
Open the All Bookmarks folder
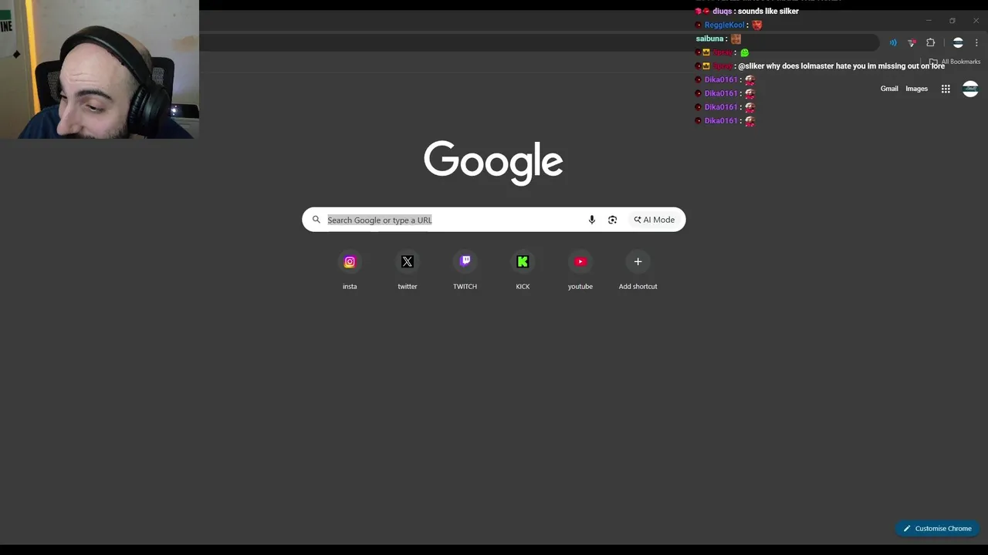(955, 62)
